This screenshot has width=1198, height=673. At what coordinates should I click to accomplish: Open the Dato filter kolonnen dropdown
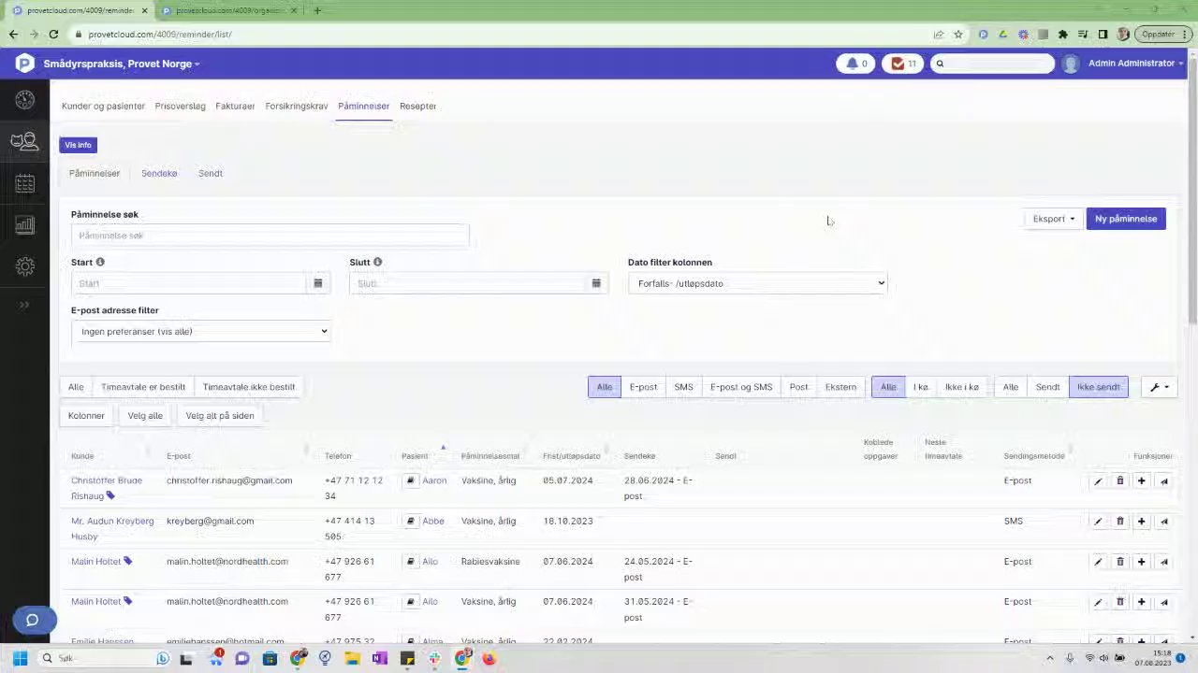click(x=757, y=283)
